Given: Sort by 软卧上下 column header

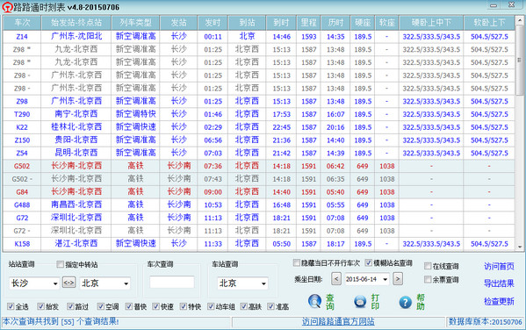Looking at the screenshot, I should pos(489,23).
